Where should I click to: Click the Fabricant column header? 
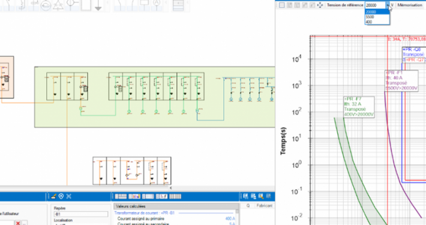click(x=264, y=206)
